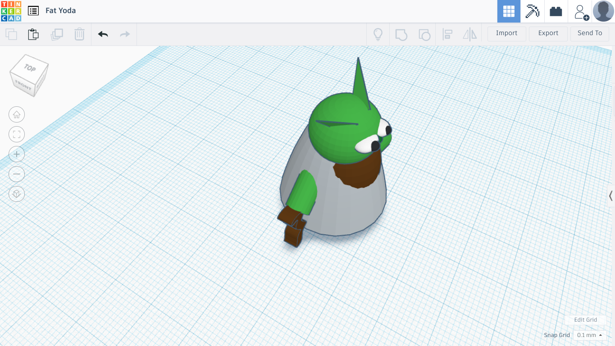615x346 pixels.
Task: Click the Paste clipboard icon
Action: coord(33,34)
